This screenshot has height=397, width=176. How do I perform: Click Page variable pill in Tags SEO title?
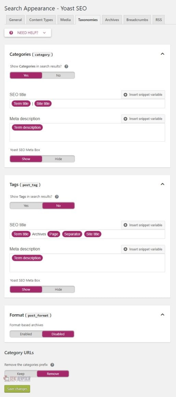pos(54,234)
